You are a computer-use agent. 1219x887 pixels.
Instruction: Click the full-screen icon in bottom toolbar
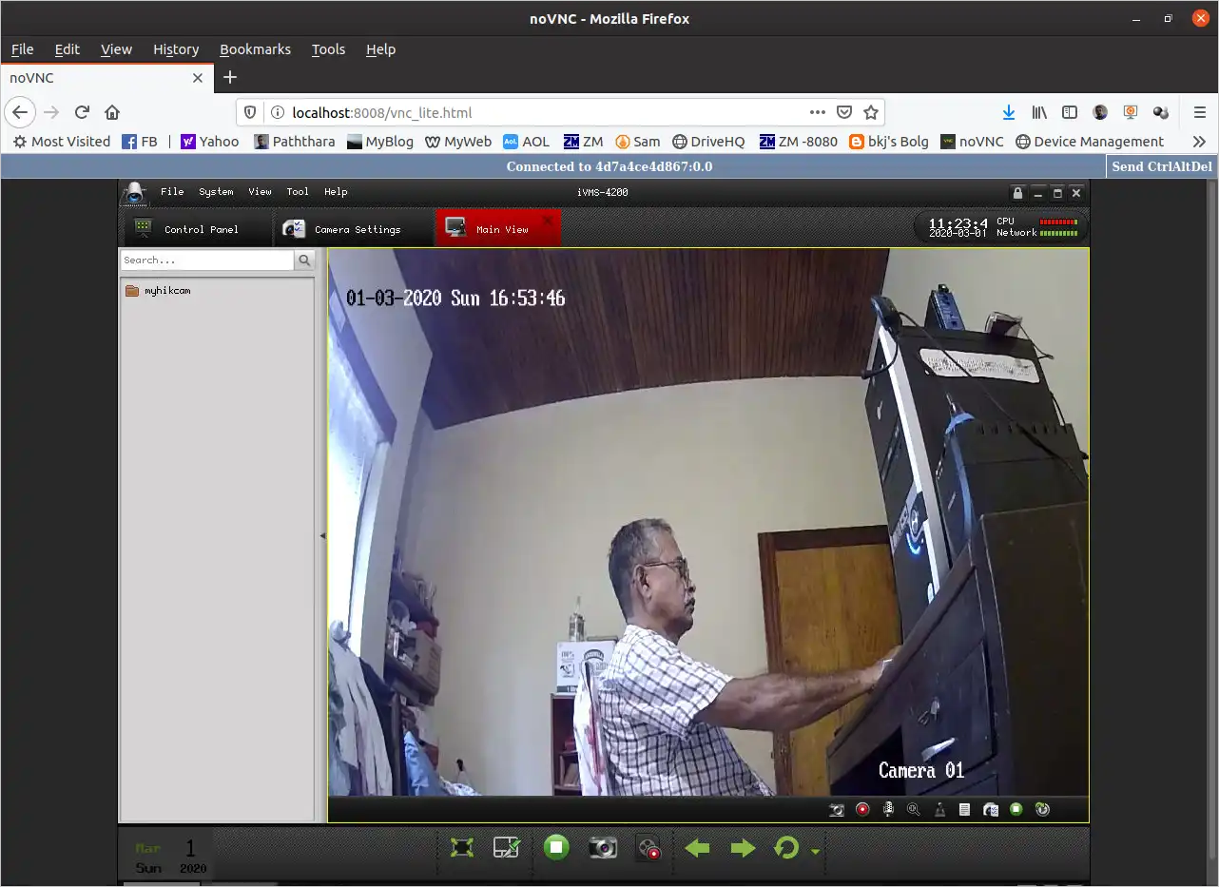pyautogui.click(x=462, y=848)
